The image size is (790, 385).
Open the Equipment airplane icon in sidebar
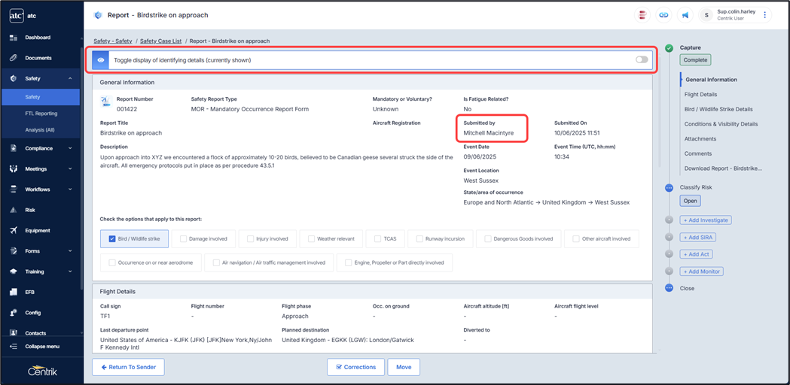point(14,230)
